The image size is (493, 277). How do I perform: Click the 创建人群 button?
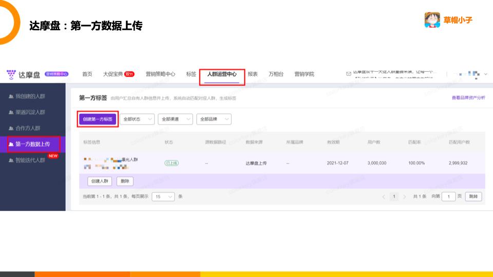coord(100,181)
